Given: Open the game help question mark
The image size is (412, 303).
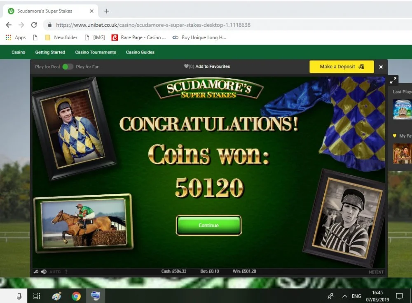Looking at the screenshot, I should (x=66, y=272).
